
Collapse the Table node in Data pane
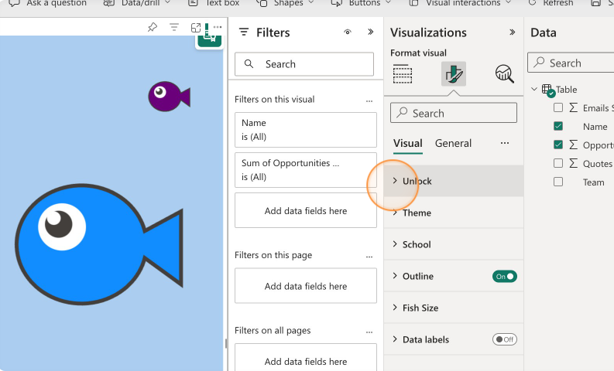[x=533, y=89]
